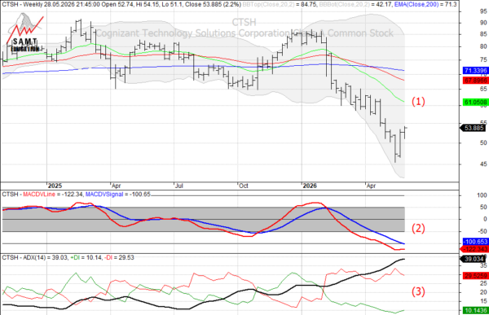
Task: Click the 35 label on ADX axis
Action: [483, 266]
